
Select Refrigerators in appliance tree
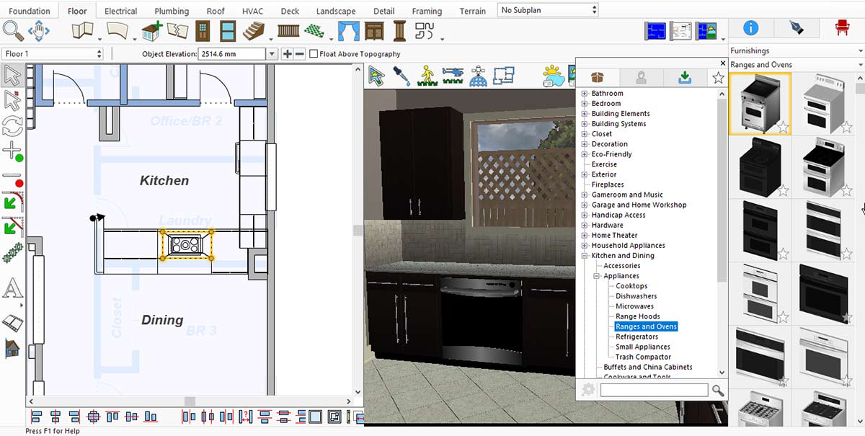[636, 337]
